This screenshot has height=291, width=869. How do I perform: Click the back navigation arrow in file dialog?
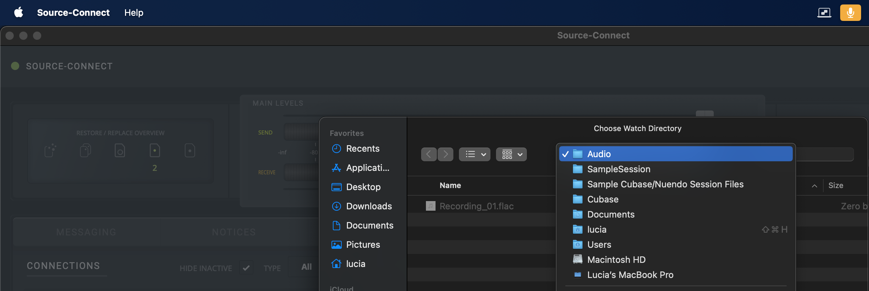pyautogui.click(x=429, y=154)
